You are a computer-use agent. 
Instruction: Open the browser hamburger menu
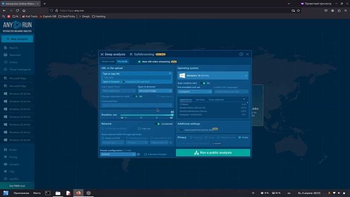tap(346, 10)
